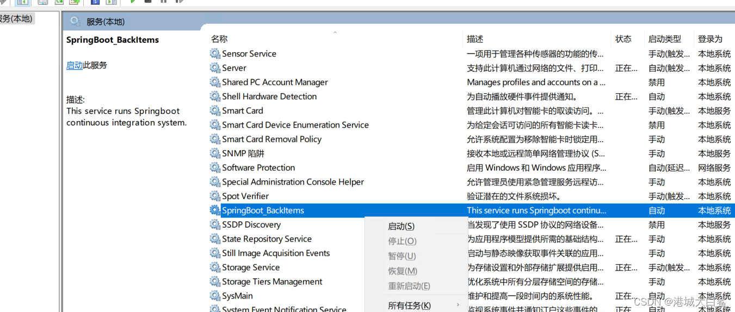The width and height of the screenshot is (735, 312).
Task: Click the Software Protection service icon
Action: coord(215,168)
